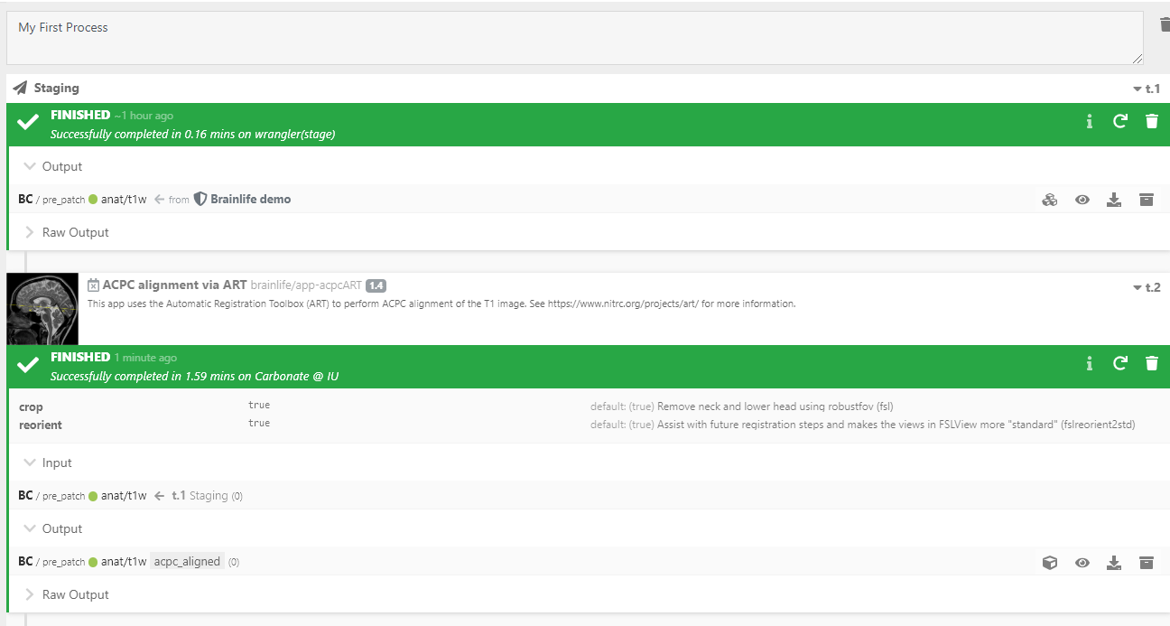
Task: Delete the entire process with top trash icon
Action: [x=1163, y=24]
